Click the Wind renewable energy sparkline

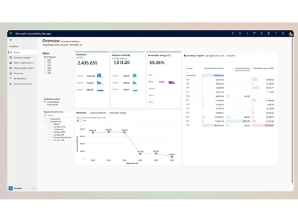pos(172,82)
